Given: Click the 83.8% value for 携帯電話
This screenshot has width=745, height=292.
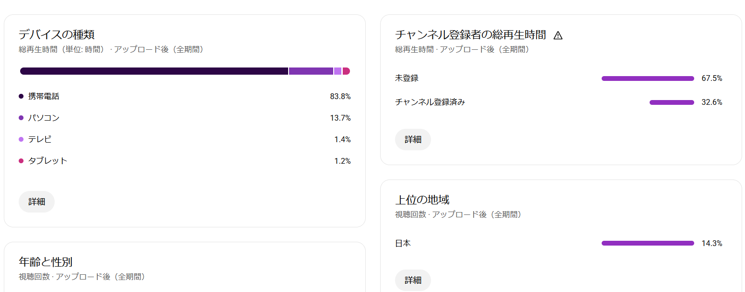Looking at the screenshot, I should tap(340, 96).
